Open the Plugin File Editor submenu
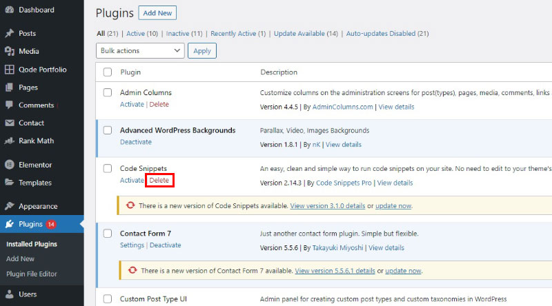552x306 pixels. point(31,274)
